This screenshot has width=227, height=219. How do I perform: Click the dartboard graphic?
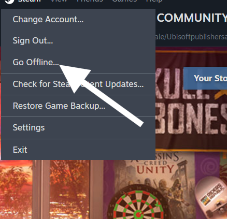(139, 203)
